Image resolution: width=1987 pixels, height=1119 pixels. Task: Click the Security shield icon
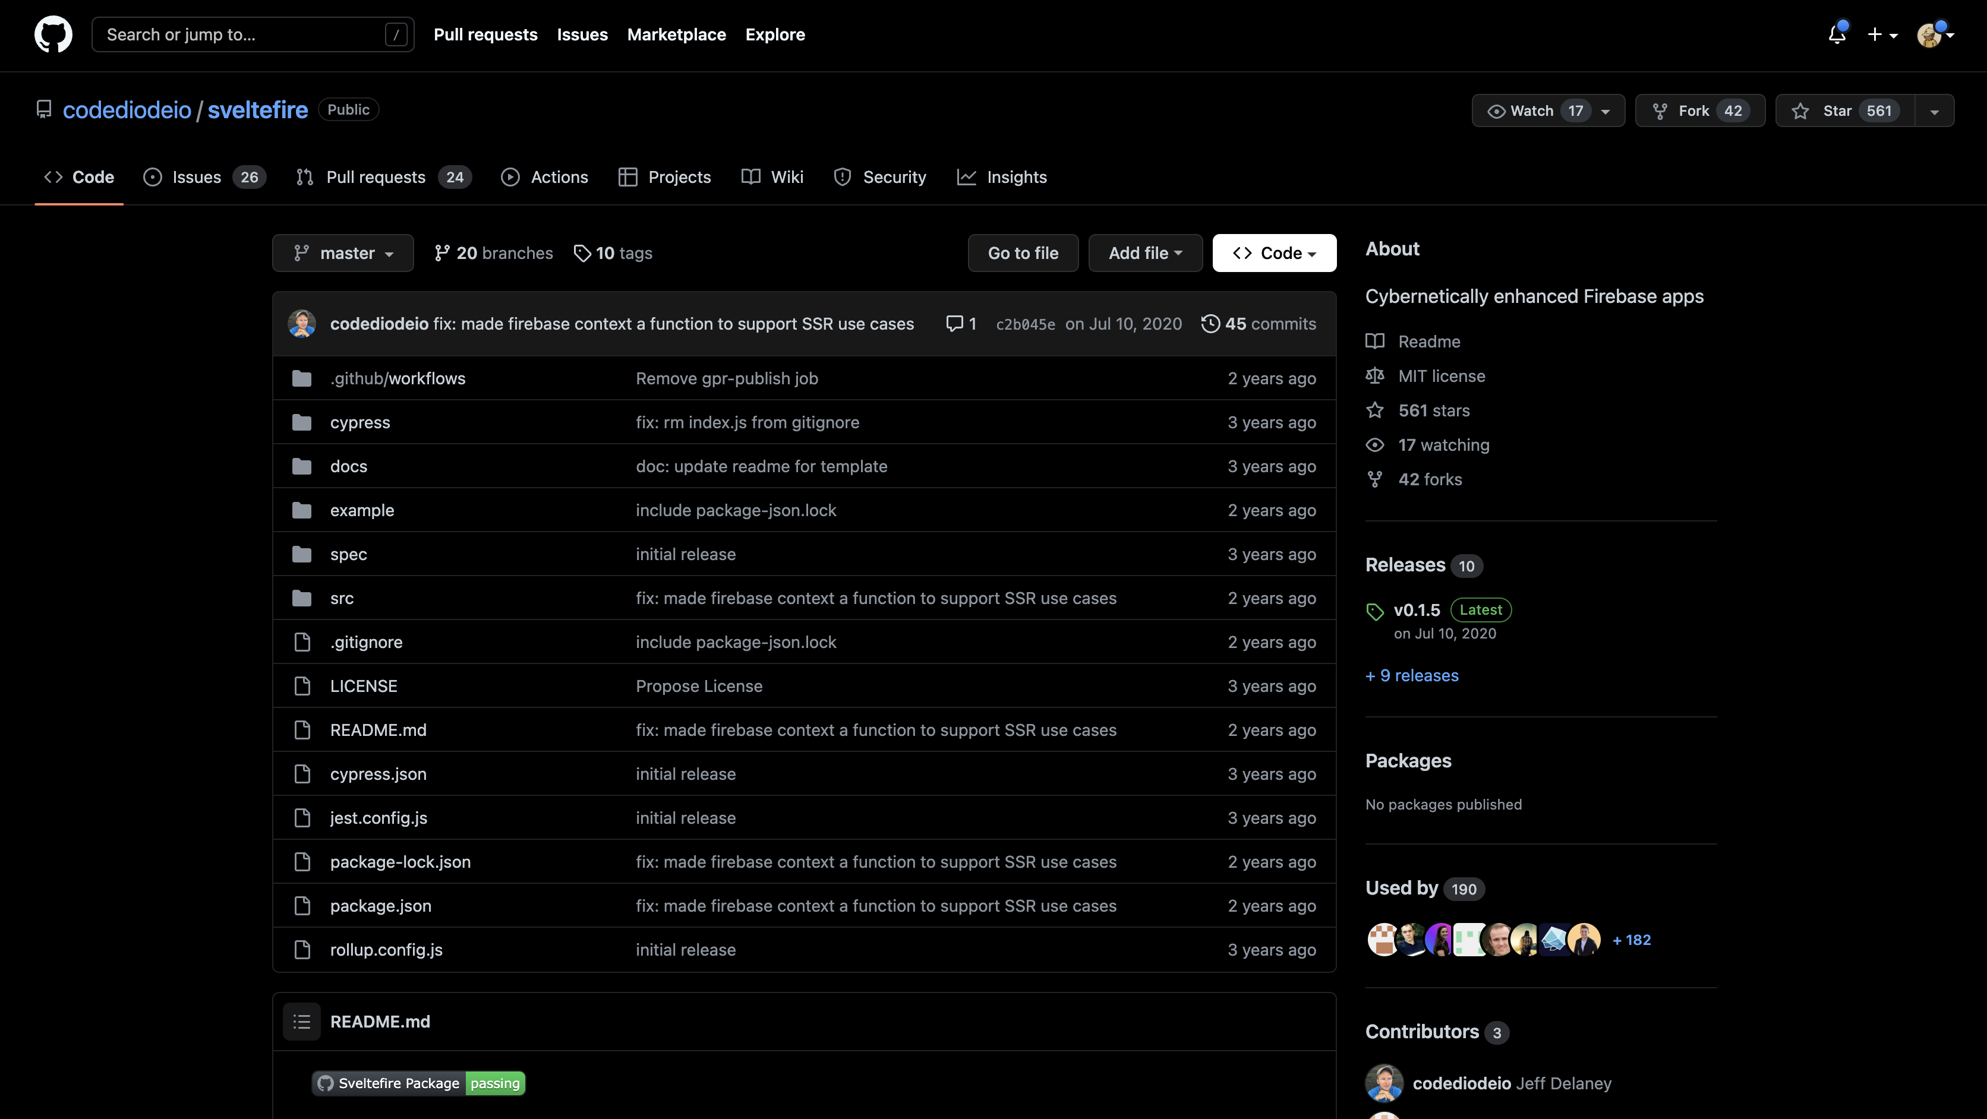pos(843,176)
